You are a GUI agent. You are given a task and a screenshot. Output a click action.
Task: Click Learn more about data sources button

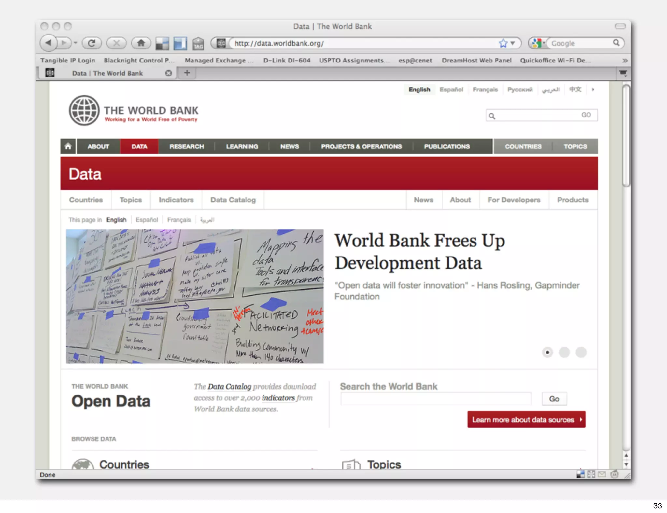(x=526, y=420)
